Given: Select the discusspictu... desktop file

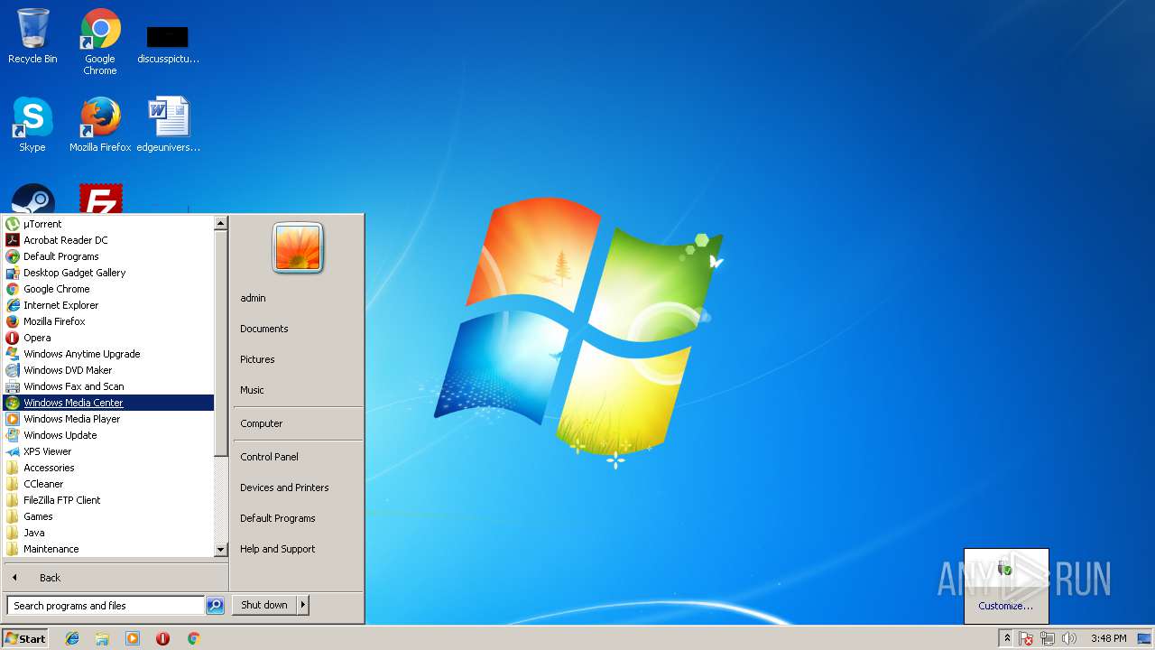Looking at the screenshot, I should click(168, 43).
